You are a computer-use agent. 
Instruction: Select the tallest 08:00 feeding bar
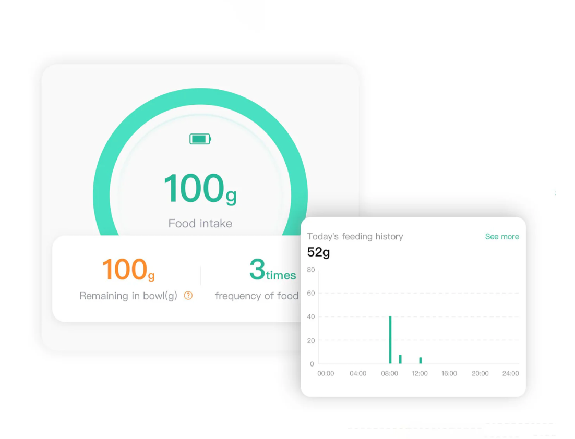[x=390, y=340]
